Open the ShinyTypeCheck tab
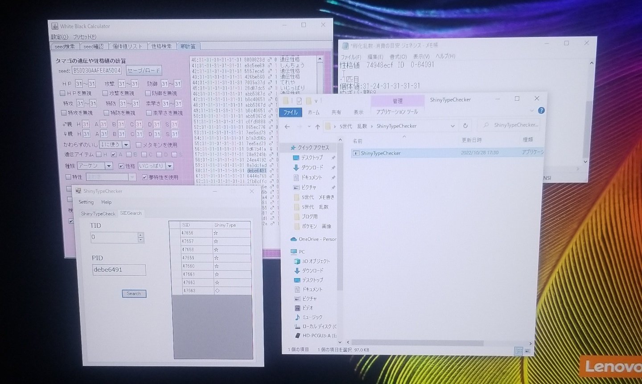 (98, 214)
